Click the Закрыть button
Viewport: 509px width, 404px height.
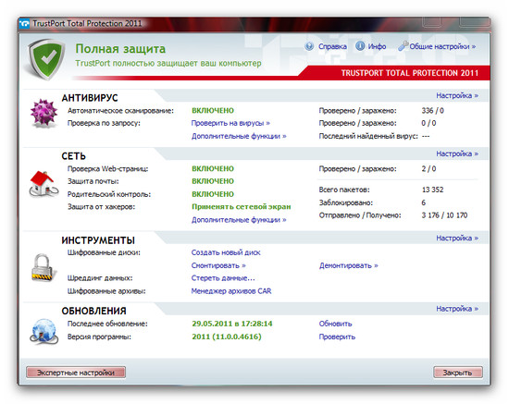click(458, 373)
